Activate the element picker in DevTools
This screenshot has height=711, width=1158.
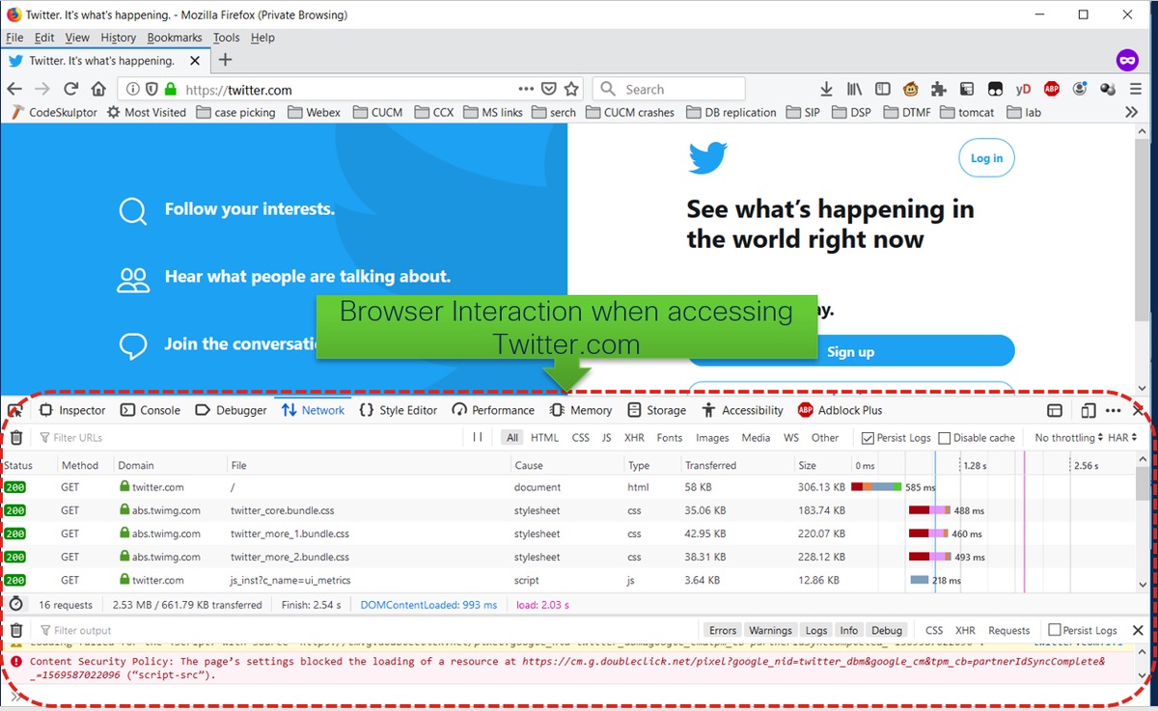(x=15, y=410)
